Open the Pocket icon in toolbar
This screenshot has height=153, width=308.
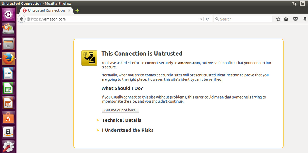point(295,19)
